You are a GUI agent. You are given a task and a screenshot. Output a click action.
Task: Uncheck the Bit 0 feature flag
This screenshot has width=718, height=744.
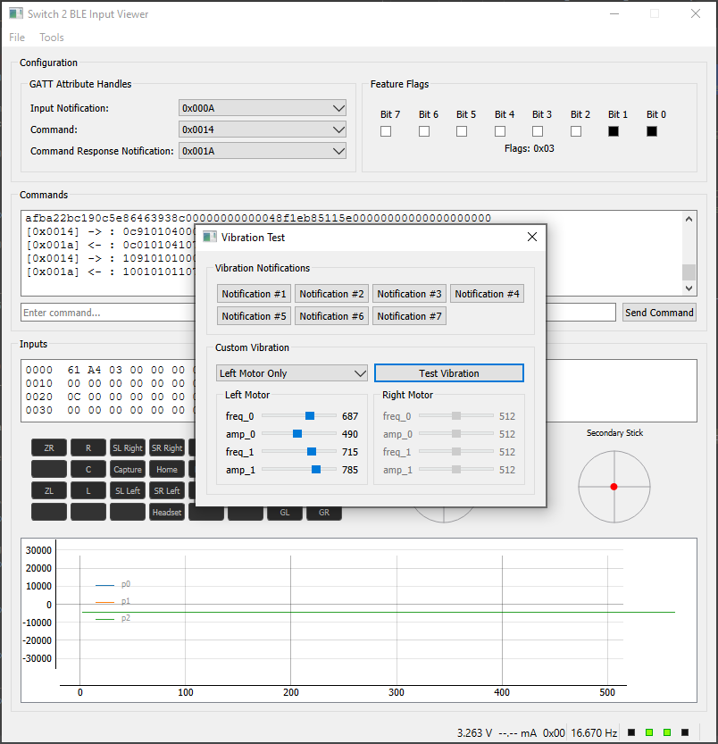click(x=652, y=131)
